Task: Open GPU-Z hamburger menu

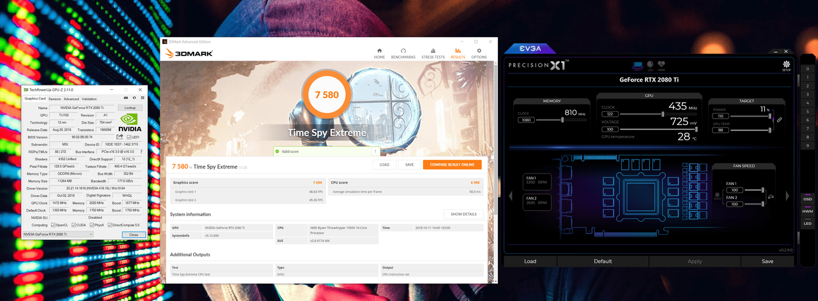Action: click(143, 98)
